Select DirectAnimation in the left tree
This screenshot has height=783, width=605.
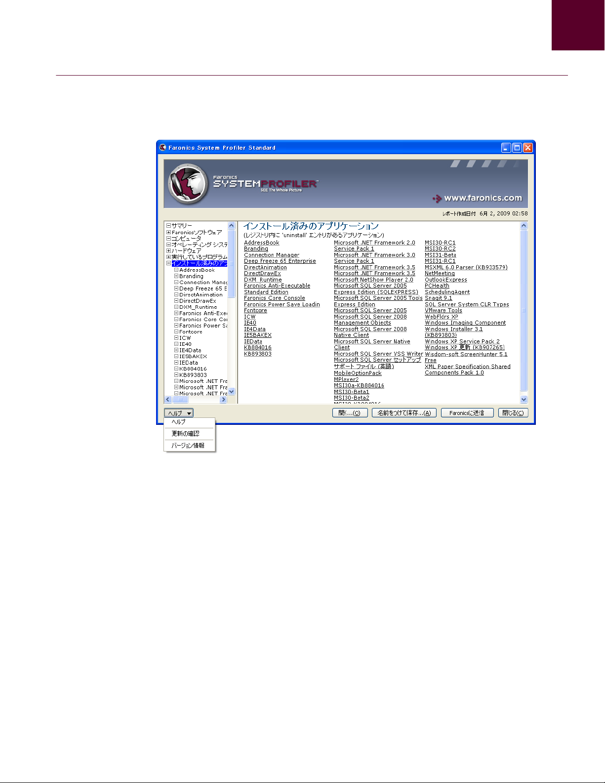(201, 295)
